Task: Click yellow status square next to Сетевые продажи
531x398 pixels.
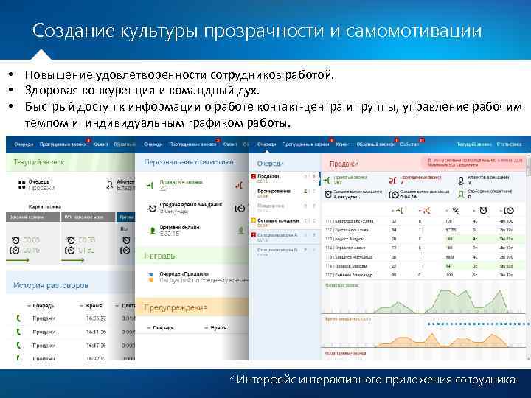Action: point(253,220)
